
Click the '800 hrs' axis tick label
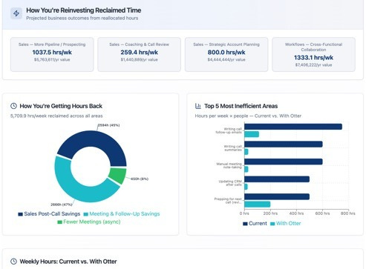coord(348,213)
